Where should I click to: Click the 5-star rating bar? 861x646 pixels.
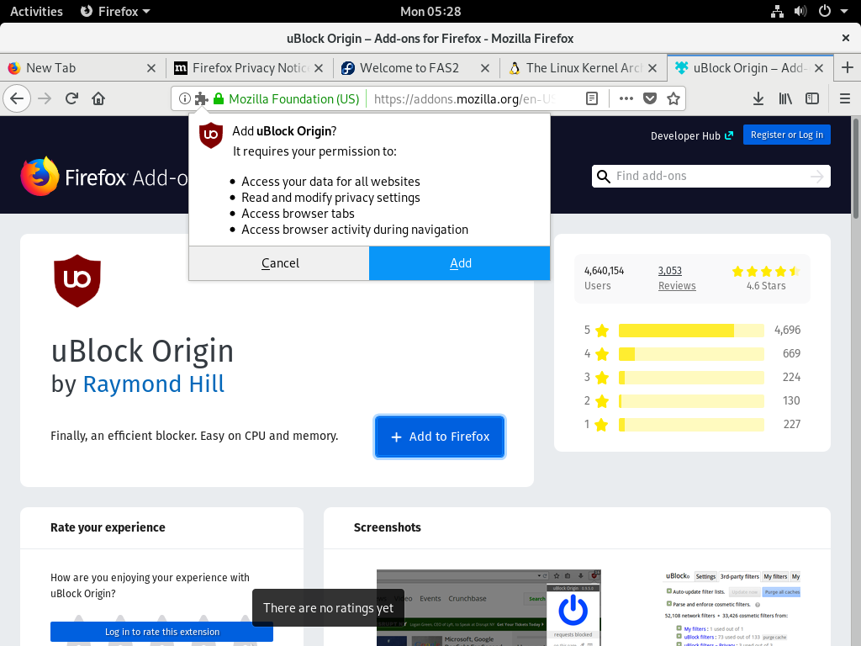[691, 330]
